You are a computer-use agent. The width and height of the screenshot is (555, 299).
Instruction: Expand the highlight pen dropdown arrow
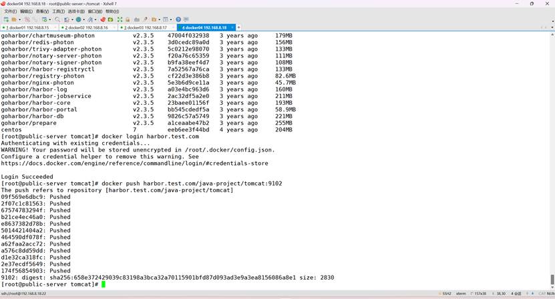click(96, 19)
